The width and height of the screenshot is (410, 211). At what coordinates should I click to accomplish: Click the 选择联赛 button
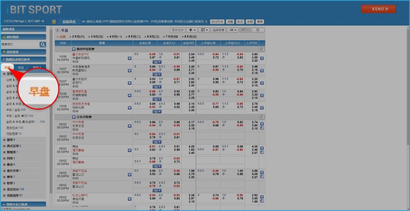(219, 30)
